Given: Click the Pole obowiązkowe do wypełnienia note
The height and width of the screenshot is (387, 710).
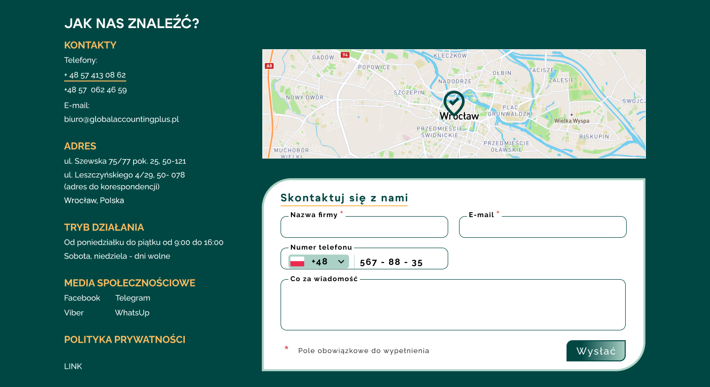Looking at the screenshot, I should tap(364, 351).
